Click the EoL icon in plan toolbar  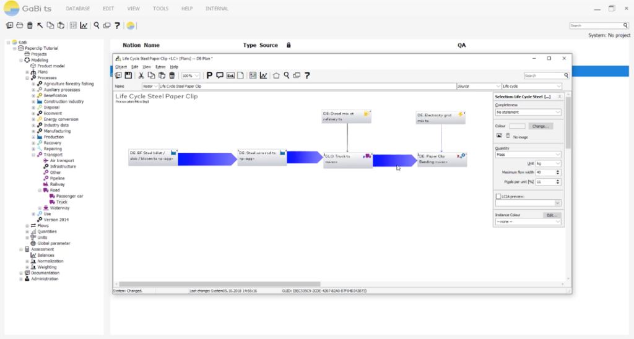(230, 75)
